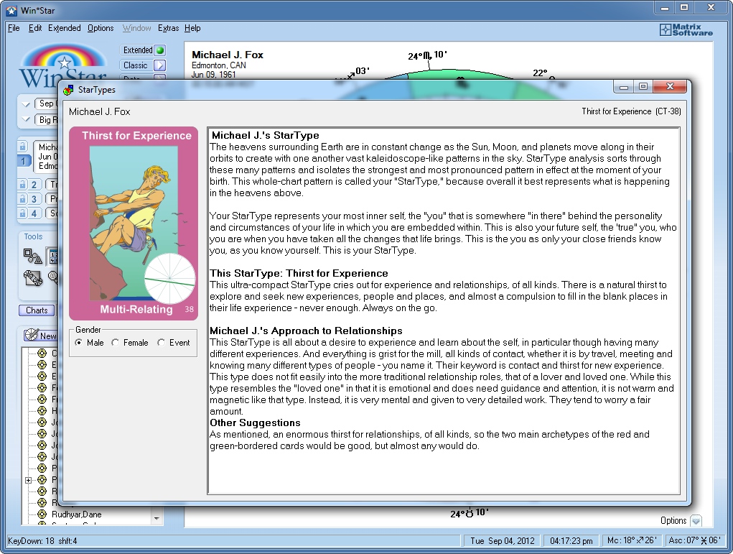
Task: Expand the tree node with the plus sign
Action: click(x=28, y=480)
